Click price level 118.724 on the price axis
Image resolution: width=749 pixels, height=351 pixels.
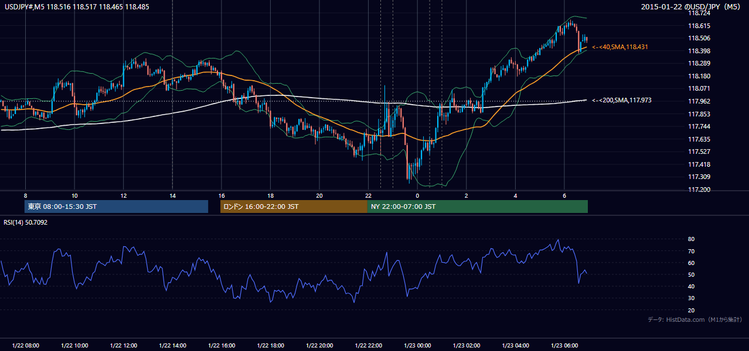coord(699,13)
